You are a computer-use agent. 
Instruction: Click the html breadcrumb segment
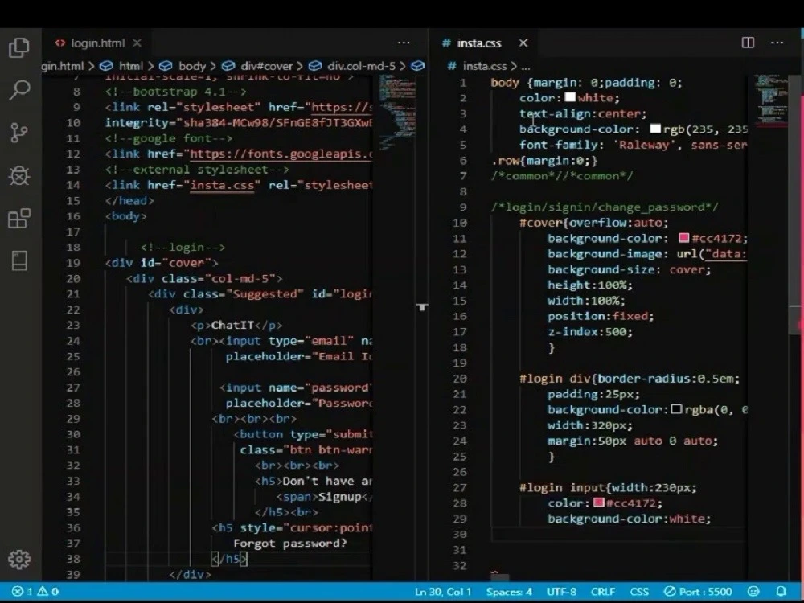click(x=131, y=66)
